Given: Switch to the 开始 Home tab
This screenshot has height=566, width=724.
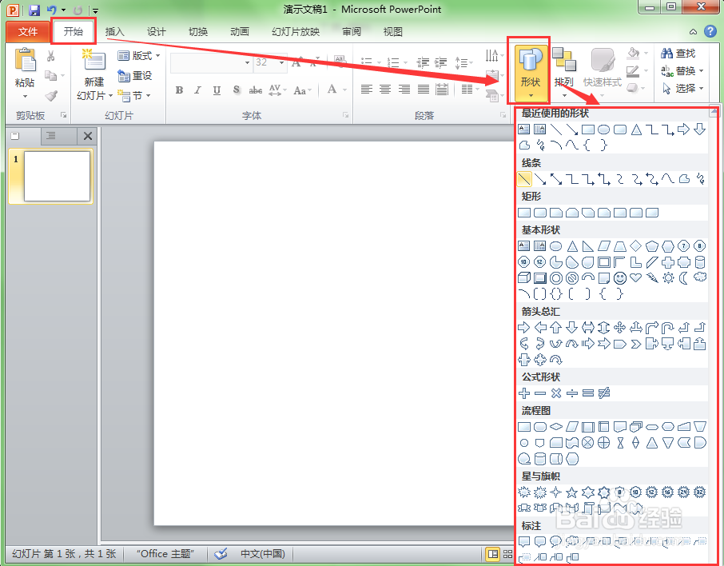Looking at the screenshot, I should [74, 31].
